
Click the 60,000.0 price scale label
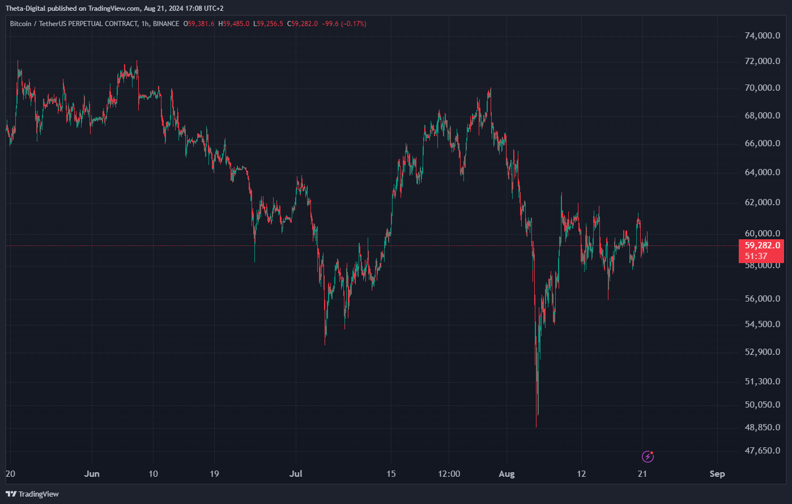point(762,233)
